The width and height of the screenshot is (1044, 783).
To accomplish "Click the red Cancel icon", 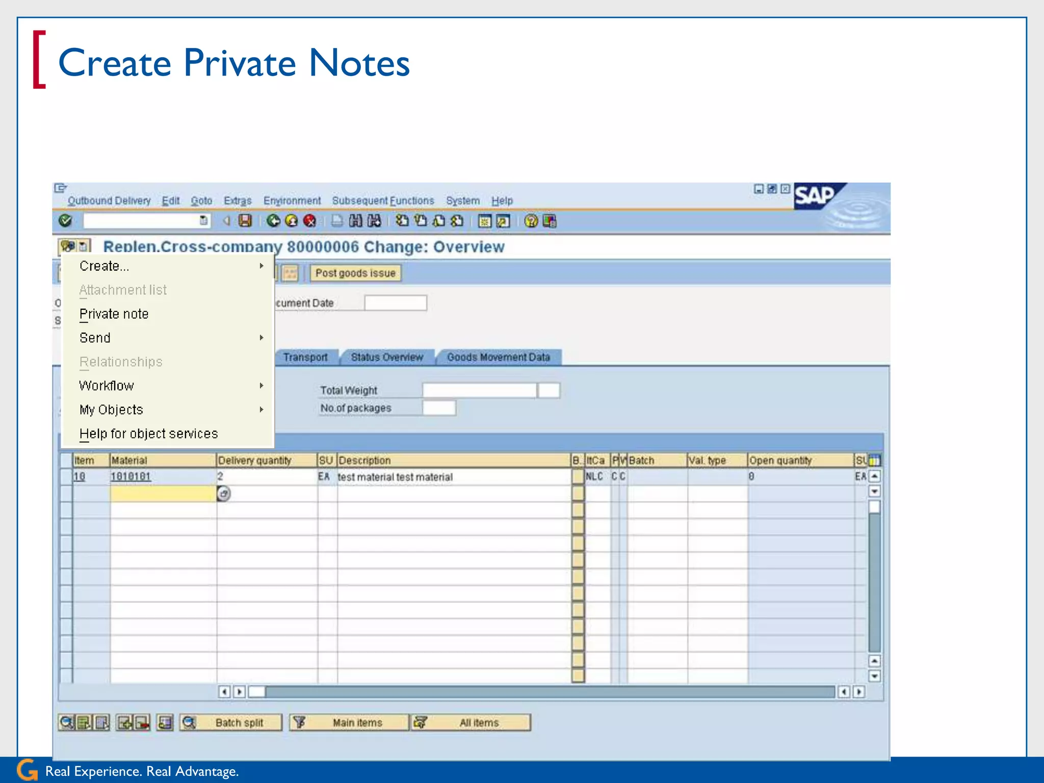I will pyautogui.click(x=309, y=221).
